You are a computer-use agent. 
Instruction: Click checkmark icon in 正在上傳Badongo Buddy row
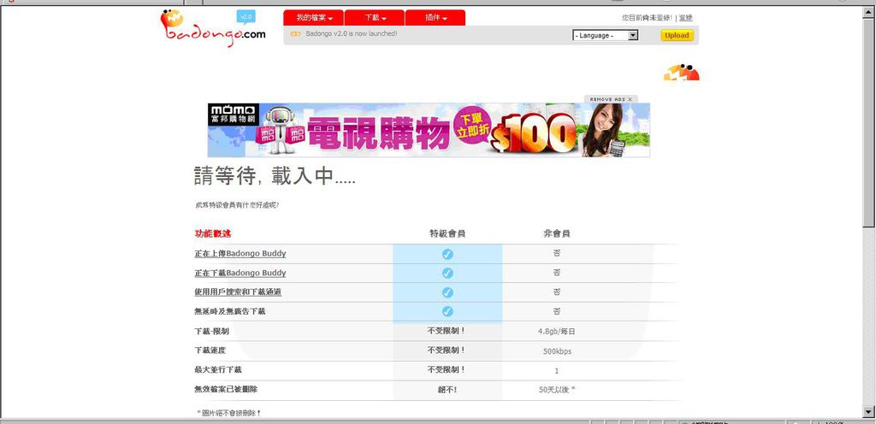[x=447, y=255]
